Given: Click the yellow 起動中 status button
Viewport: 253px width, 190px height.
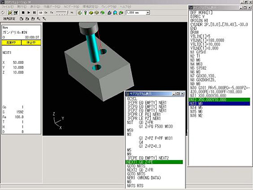Looking at the screenshot, I should [12, 43].
